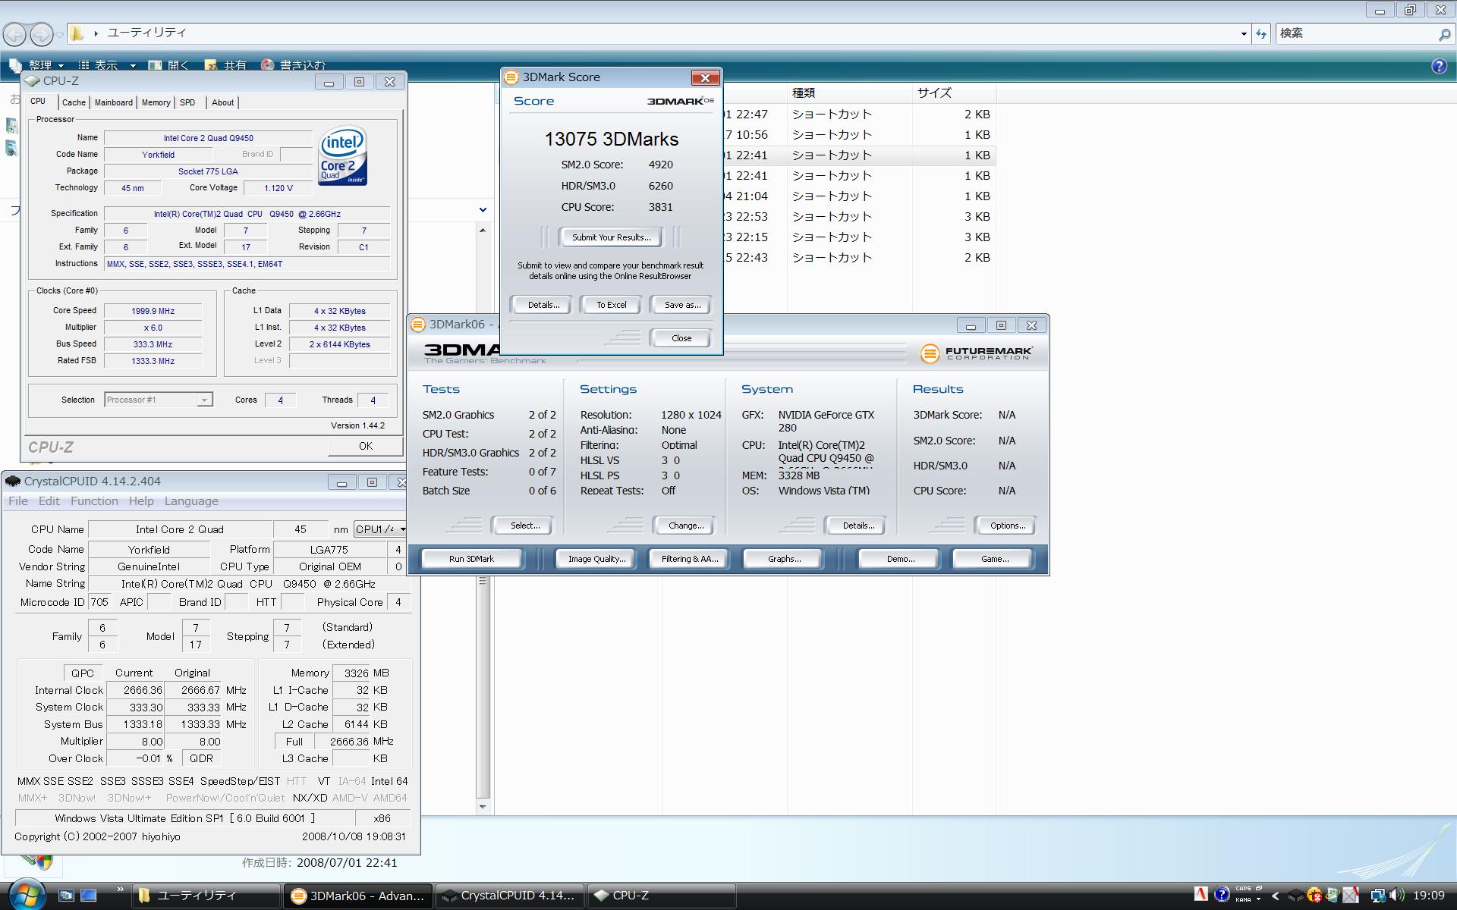Click the 3DMark Score title bar icon
Viewport: 1457px width, 910px height.
(x=511, y=77)
